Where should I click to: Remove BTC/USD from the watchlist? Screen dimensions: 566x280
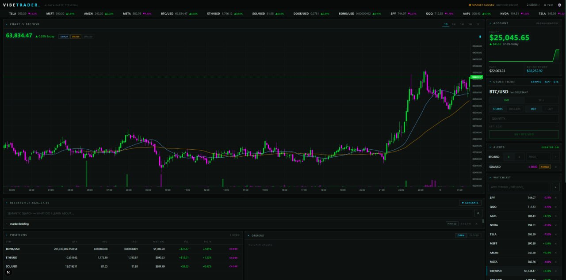556,271
